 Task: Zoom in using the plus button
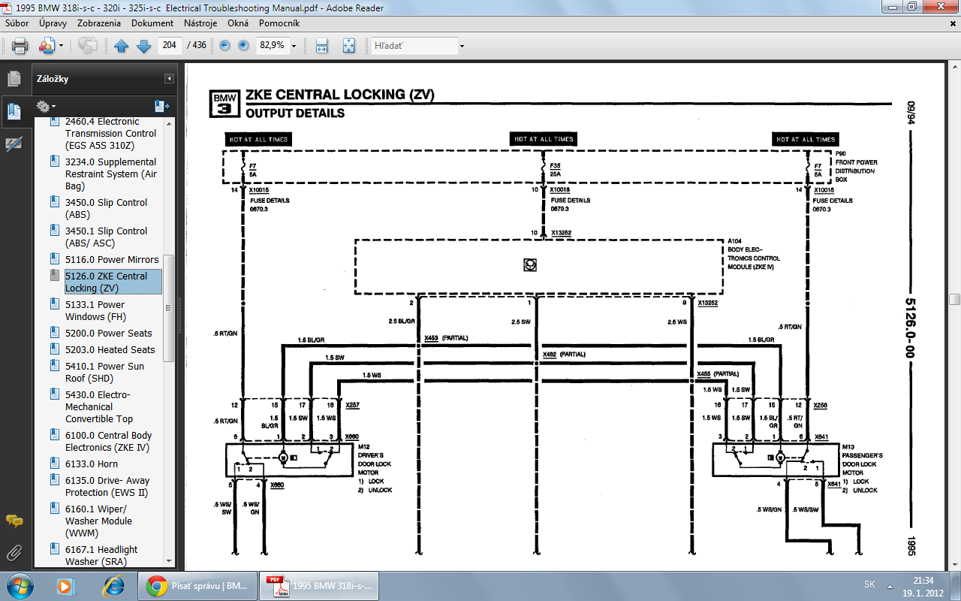coord(243,46)
